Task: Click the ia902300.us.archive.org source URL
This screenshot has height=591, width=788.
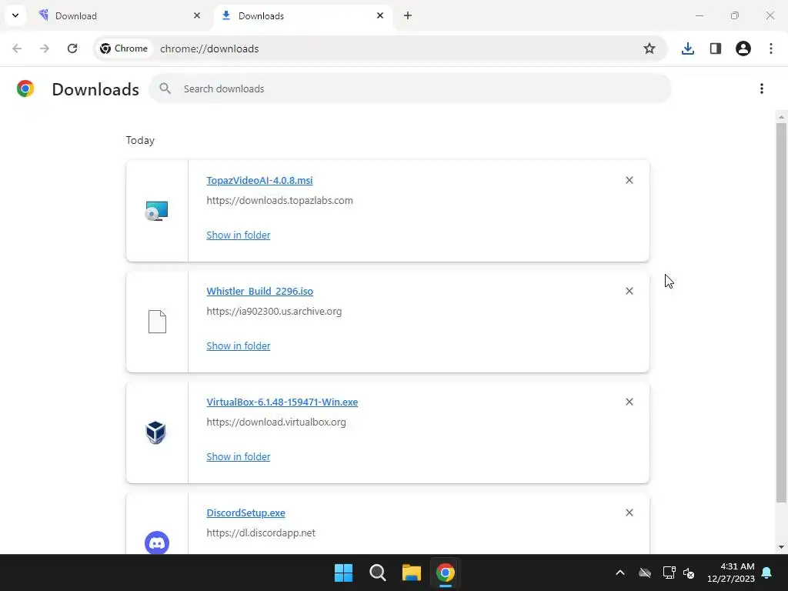Action: [x=274, y=311]
